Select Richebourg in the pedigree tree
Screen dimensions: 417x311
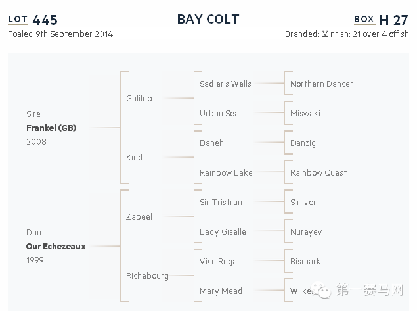pyautogui.click(x=147, y=276)
